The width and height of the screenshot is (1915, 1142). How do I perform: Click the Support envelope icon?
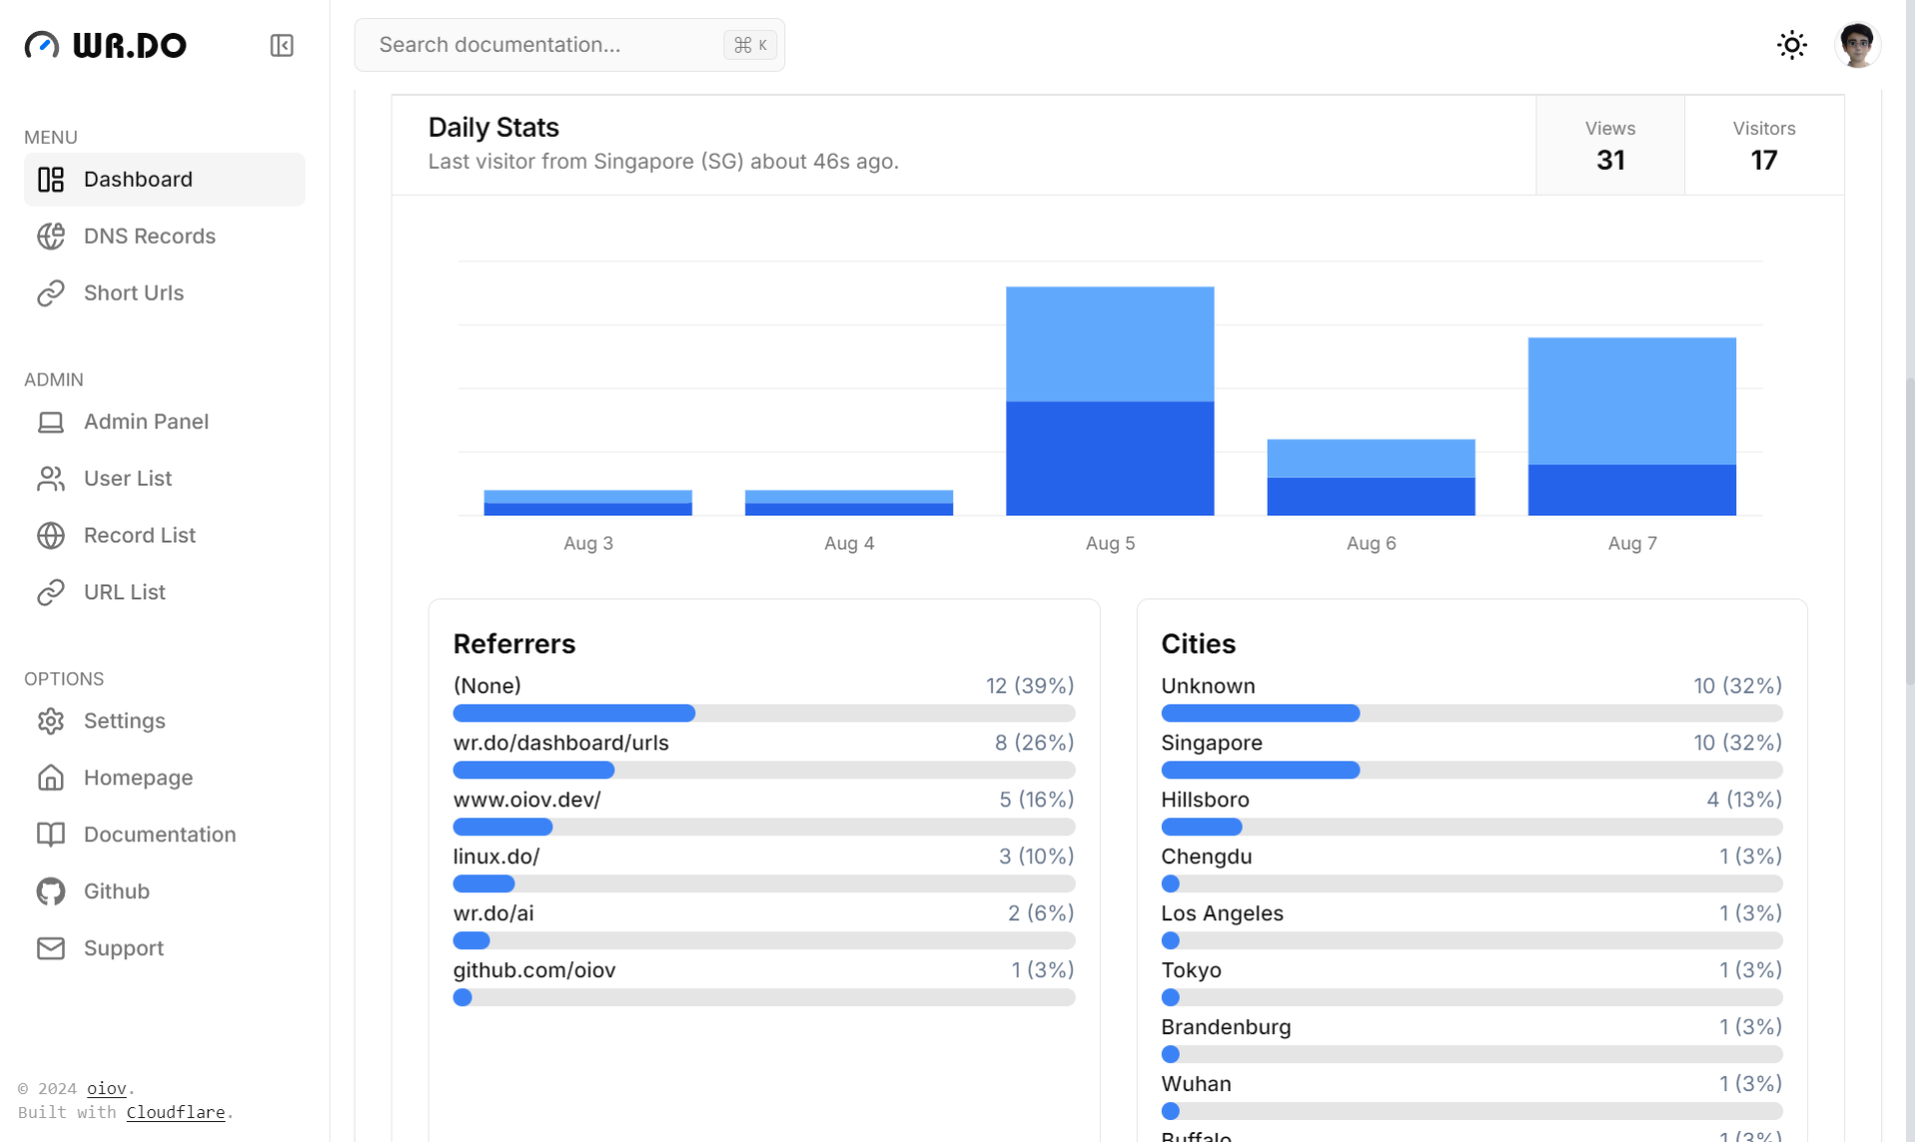point(51,948)
